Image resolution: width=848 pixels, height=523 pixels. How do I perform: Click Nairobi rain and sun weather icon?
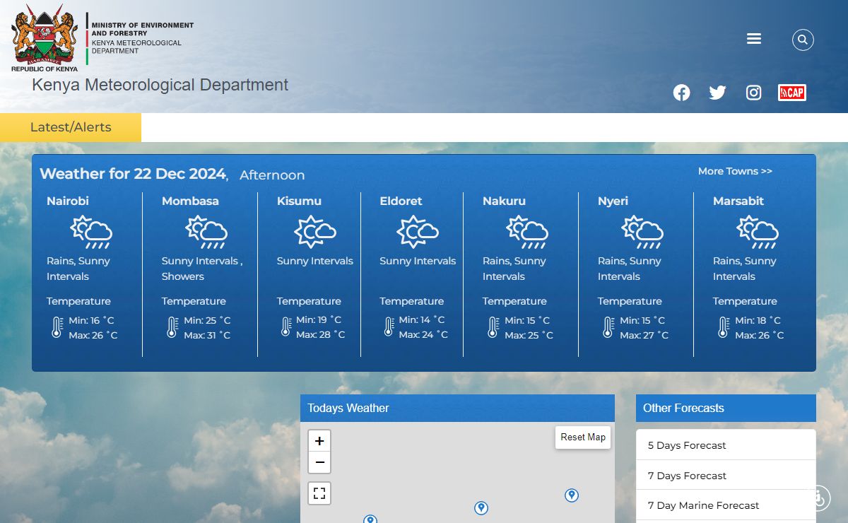coord(91,232)
